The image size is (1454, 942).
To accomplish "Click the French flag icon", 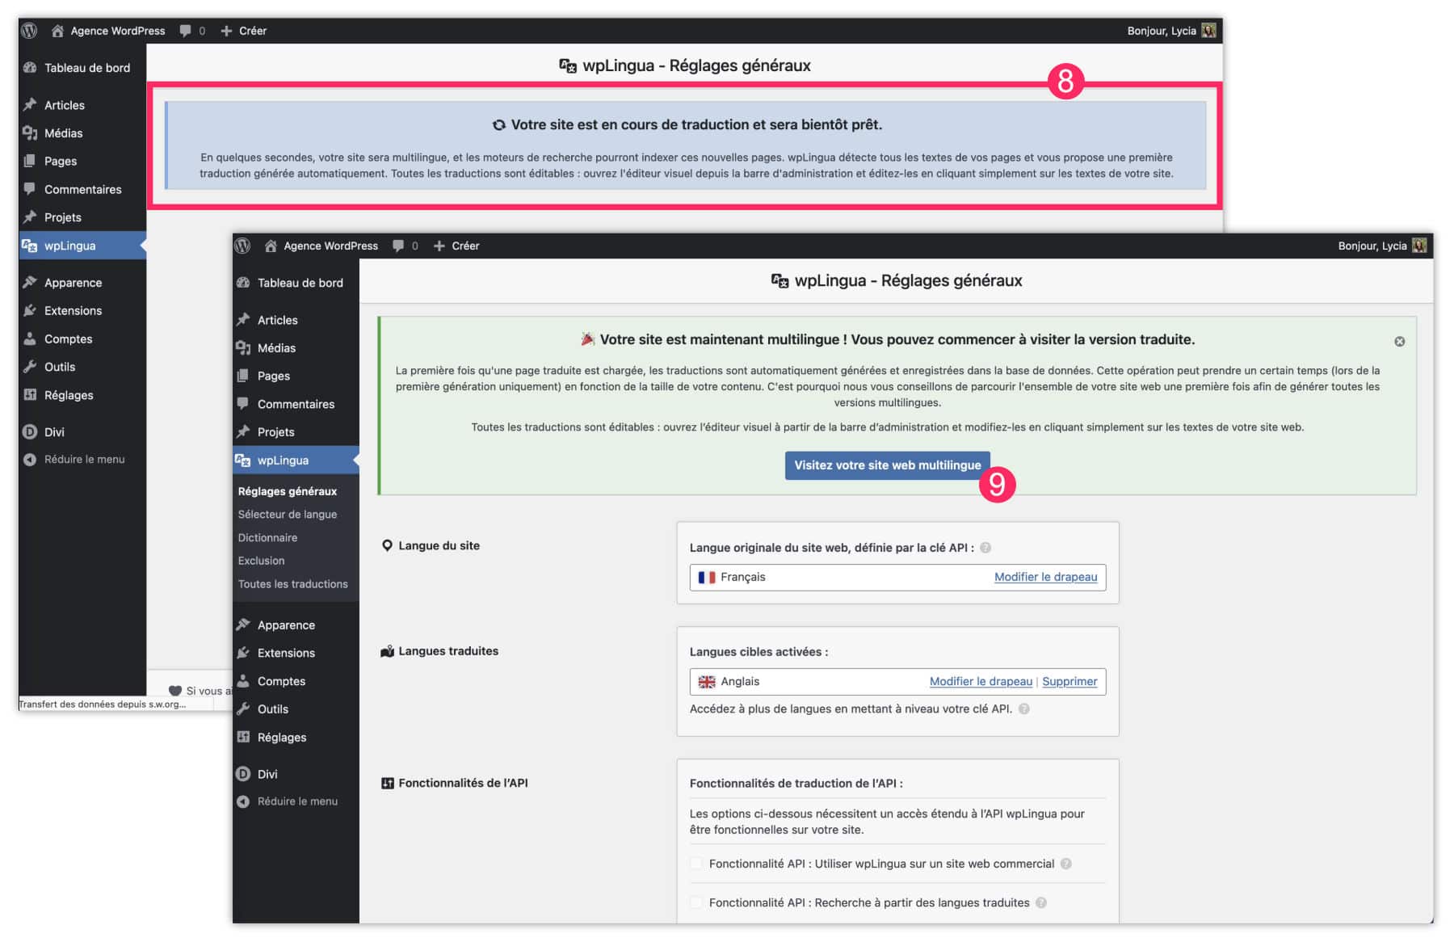I will 707,577.
